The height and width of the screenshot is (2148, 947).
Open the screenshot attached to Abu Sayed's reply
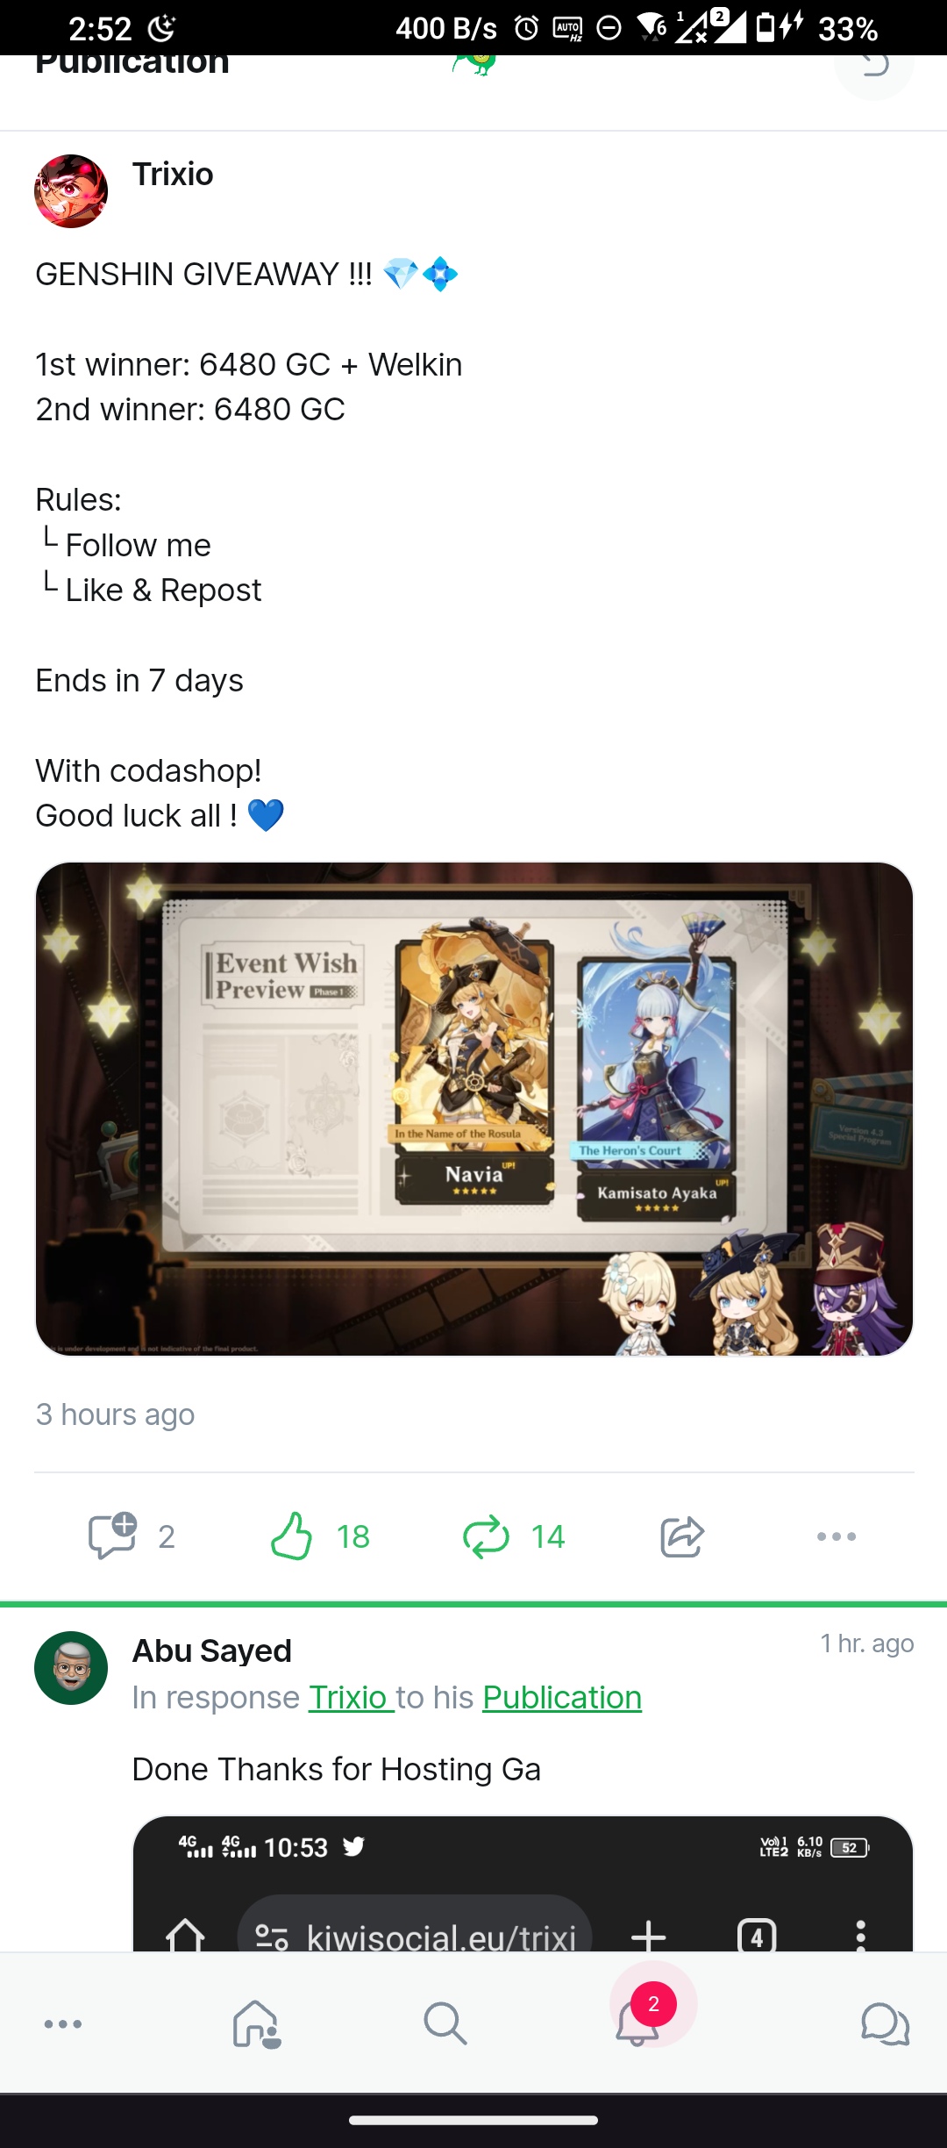pos(523,1884)
